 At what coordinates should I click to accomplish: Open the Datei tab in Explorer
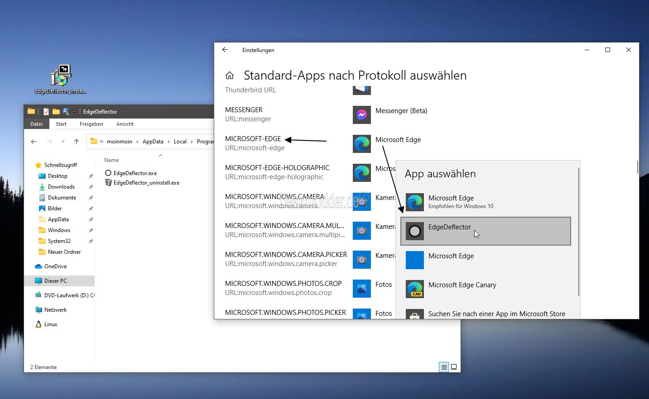(x=36, y=124)
